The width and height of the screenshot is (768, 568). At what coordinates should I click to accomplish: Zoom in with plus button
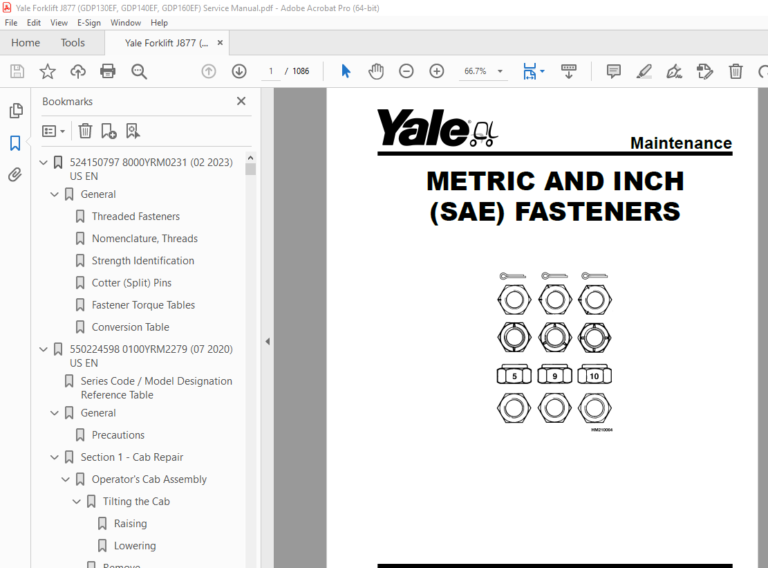(436, 71)
